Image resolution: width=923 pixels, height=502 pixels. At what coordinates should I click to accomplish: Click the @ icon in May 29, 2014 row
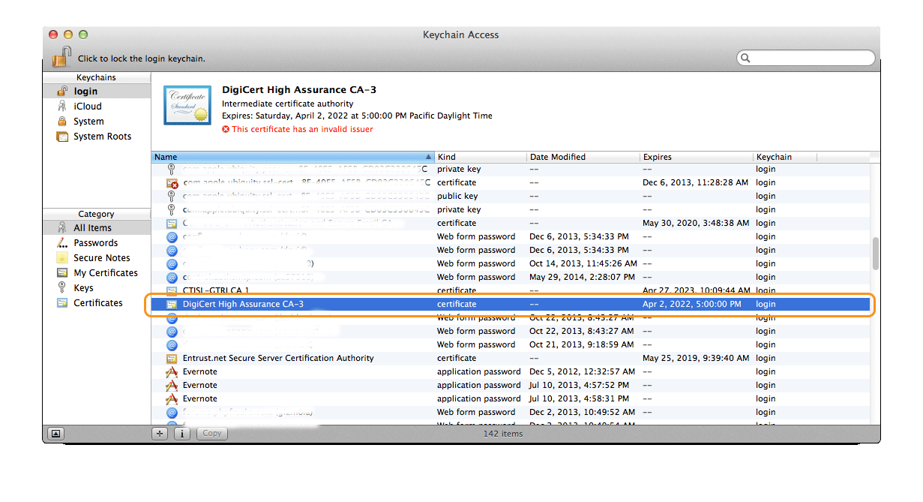(172, 277)
